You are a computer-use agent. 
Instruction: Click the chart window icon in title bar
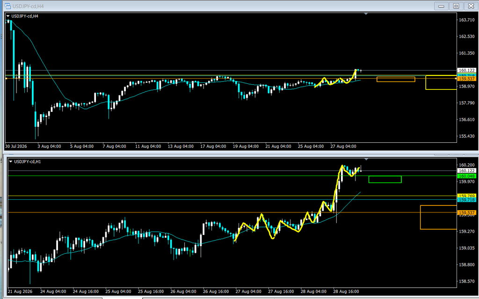(x=7, y=6)
